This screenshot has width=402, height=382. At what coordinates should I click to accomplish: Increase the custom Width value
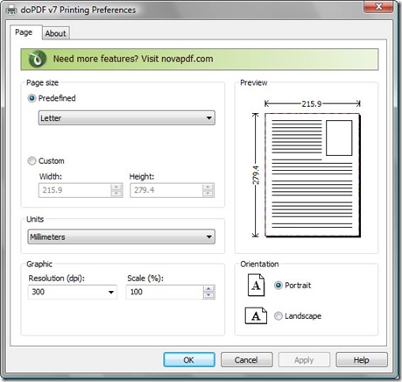(116, 187)
